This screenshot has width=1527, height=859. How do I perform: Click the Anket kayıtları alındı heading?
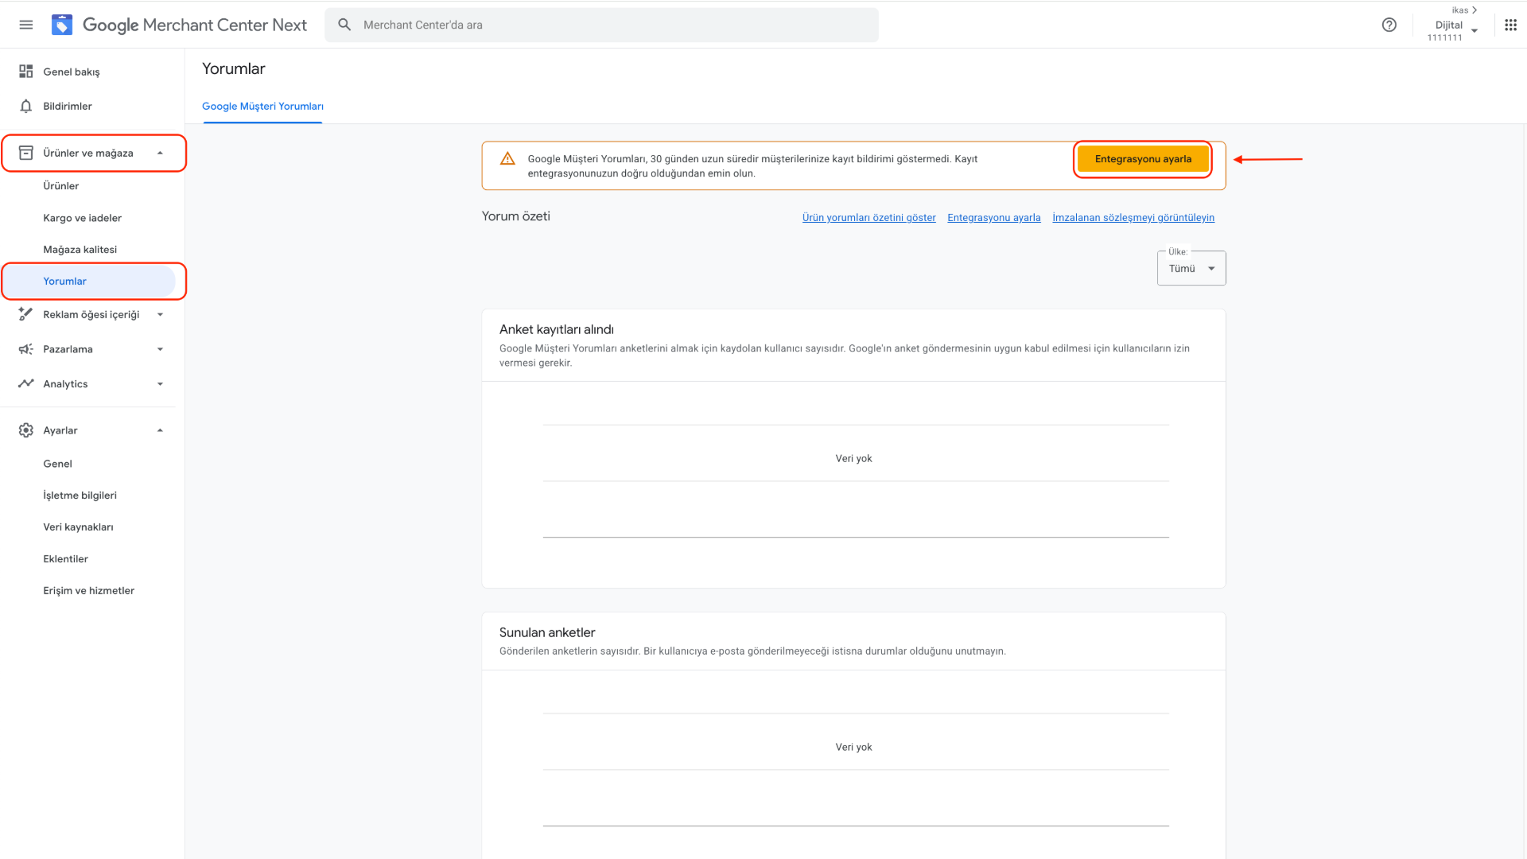click(557, 329)
